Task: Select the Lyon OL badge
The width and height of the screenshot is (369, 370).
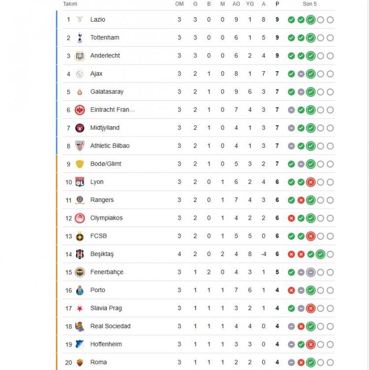Action: pos(80,182)
